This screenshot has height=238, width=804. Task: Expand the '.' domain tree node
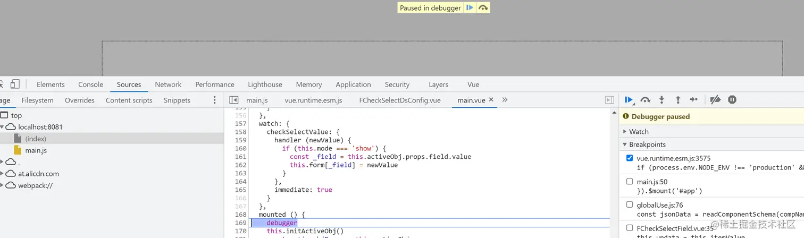[3, 162]
